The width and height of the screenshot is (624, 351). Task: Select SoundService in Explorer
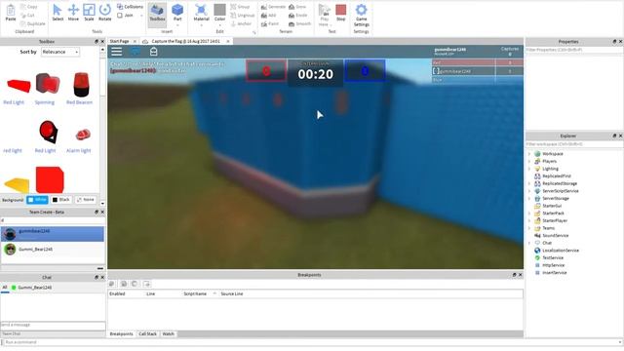point(556,236)
